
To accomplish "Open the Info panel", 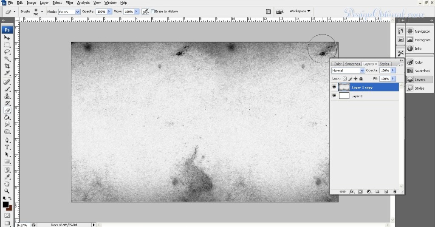I will 419,48.
